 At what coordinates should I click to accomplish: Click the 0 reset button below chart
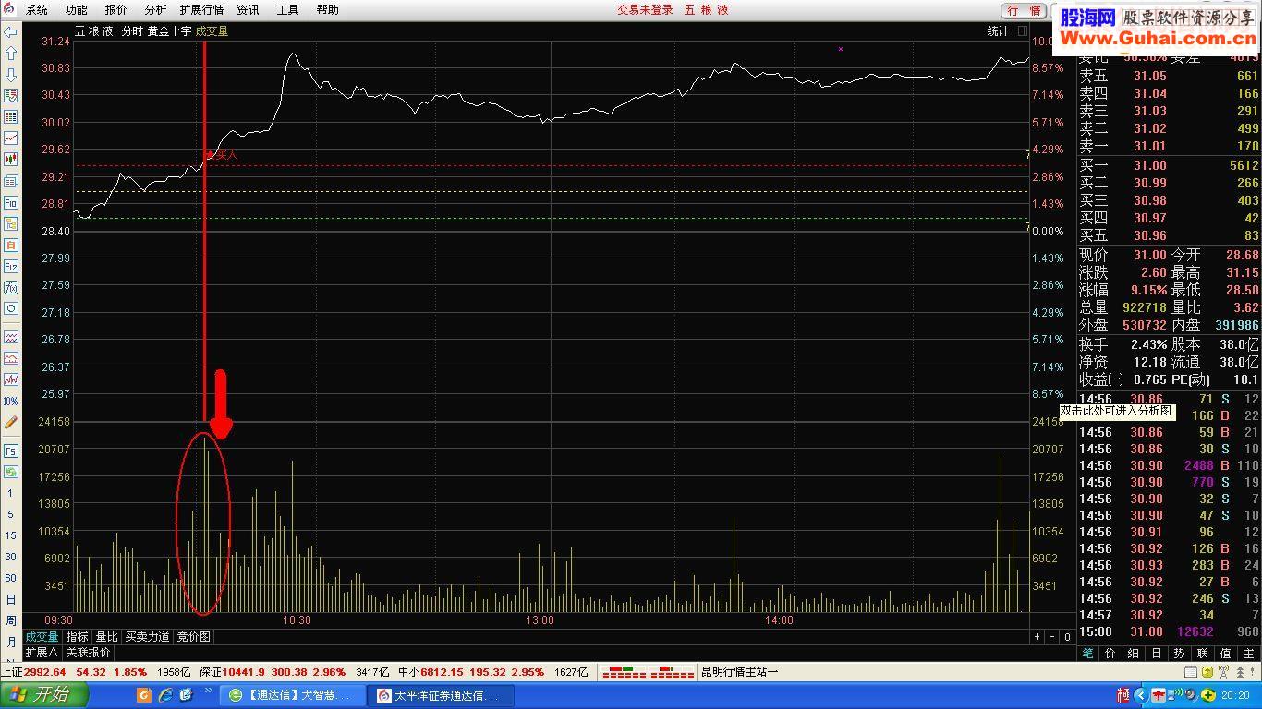[1067, 637]
